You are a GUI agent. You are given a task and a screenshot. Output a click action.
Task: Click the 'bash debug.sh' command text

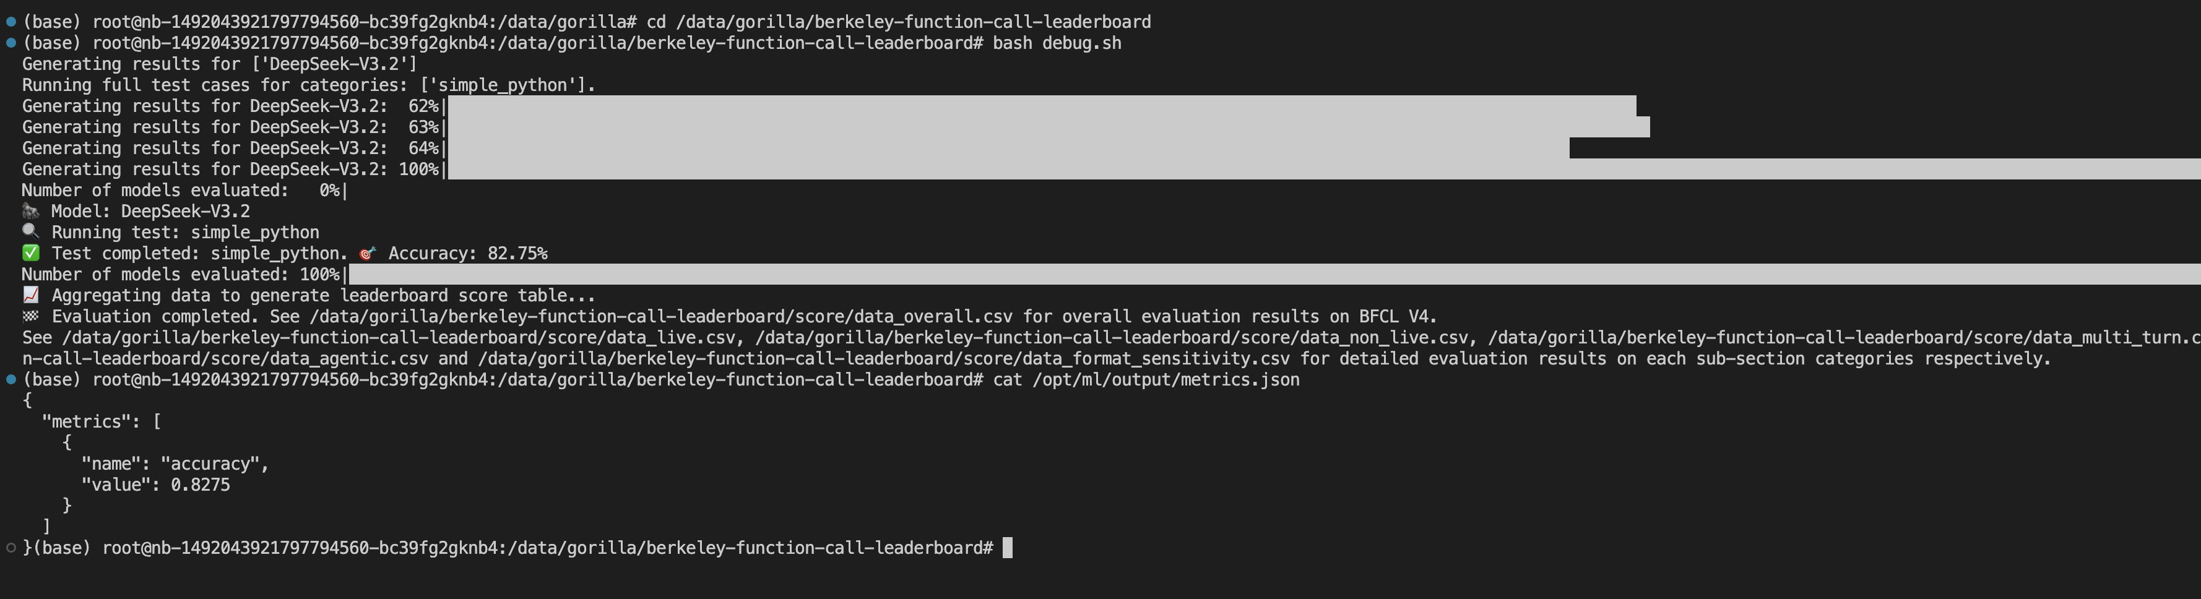point(1057,43)
